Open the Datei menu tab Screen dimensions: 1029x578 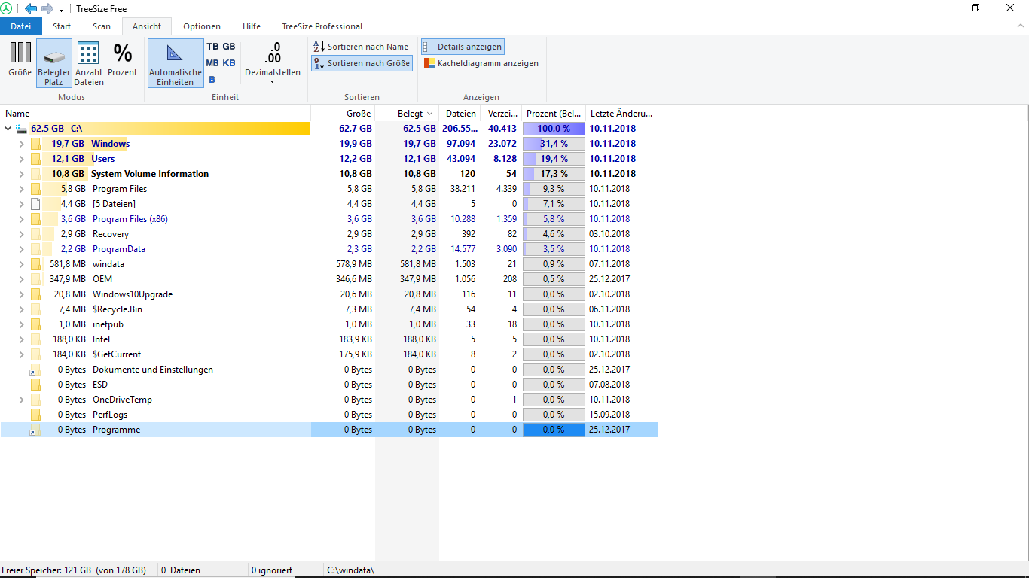point(21,26)
